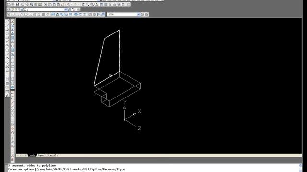Open the Hatch tool
Viewport: 307px width, 172px height.
coord(7,79)
